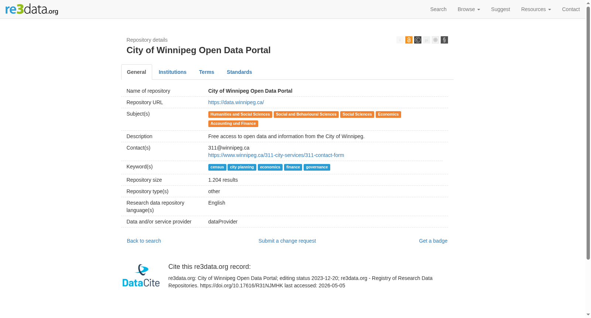Click the citation text with the DOI
591x318 pixels.
coord(300,282)
